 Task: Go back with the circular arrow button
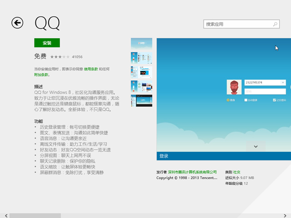click(17, 23)
